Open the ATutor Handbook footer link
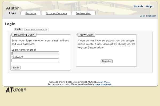Screen dimensions: 160x106 click(102, 85)
